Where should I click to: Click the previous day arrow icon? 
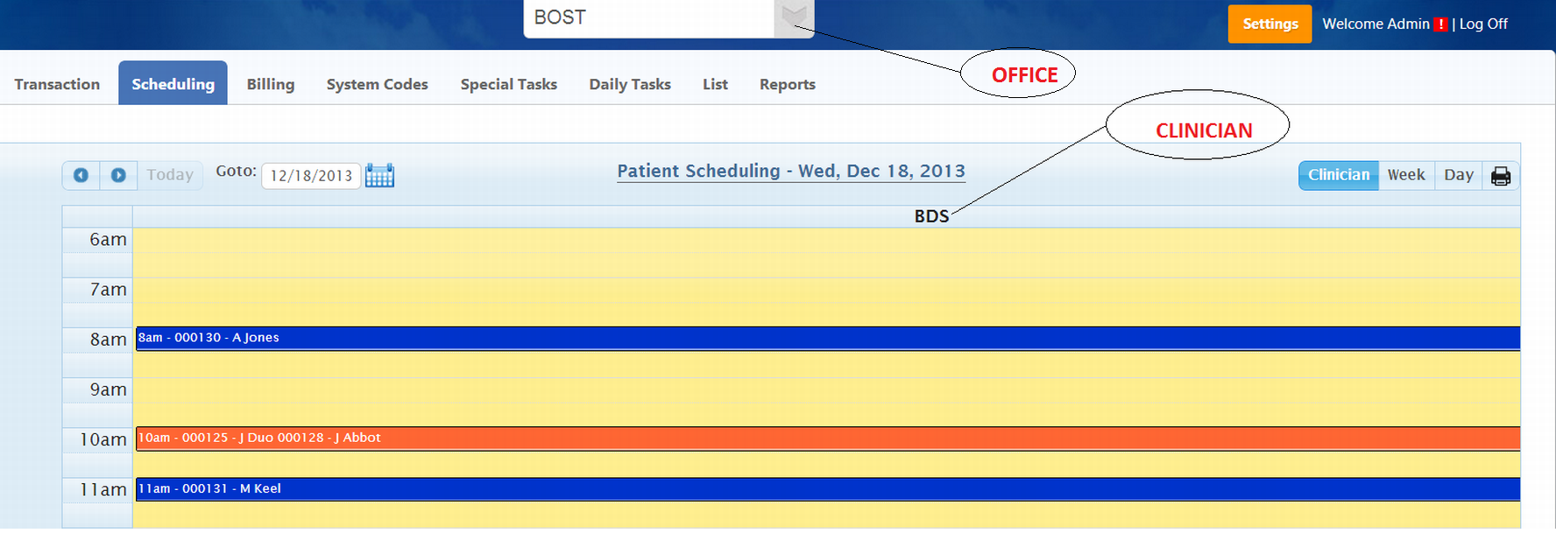(81, 175)
